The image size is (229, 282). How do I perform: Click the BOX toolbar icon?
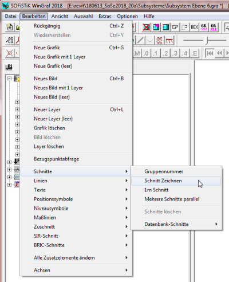(194, 28)
